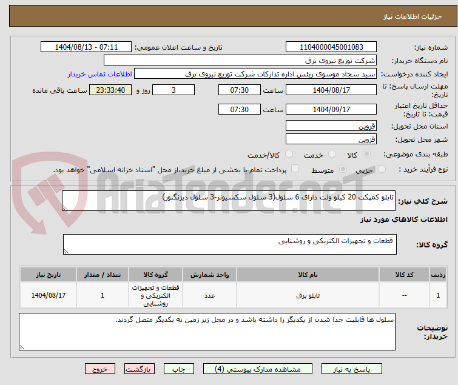This screenshot has height=385, width=458.
Task: Click the توضیحات خریدار text area
Action: coord(207,332)
